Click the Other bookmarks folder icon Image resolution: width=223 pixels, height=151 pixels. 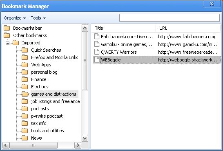pyautogui.click(x=7, y=35)
